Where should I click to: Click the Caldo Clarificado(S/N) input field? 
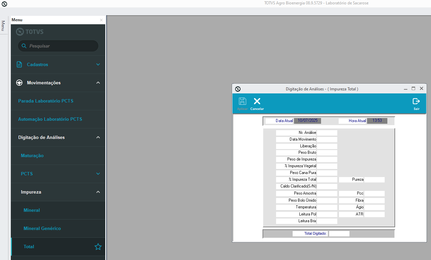click(x=327, y=186)
